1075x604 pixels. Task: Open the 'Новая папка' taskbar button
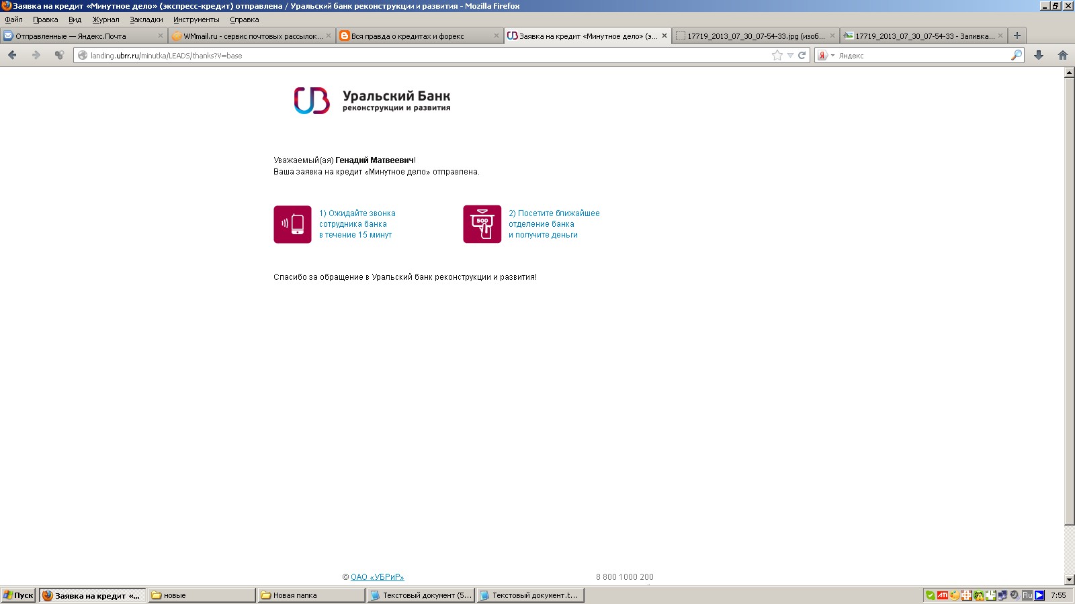click(311, 595)
